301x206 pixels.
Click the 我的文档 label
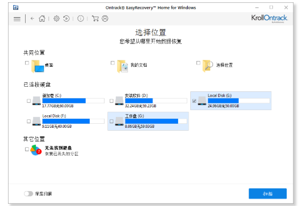pos(139,65)
